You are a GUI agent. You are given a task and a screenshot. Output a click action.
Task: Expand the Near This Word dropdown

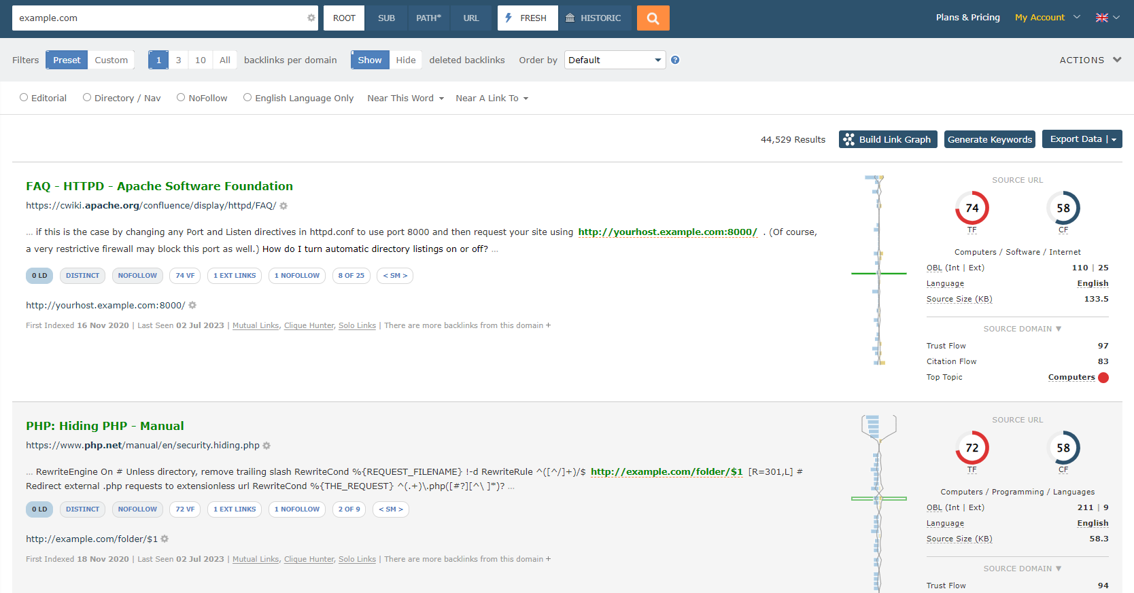click(405, 98)
